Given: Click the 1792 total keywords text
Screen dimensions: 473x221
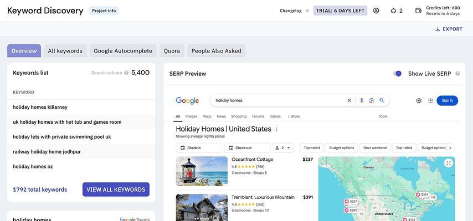Looking at the screenshot, I should [40, 190].
